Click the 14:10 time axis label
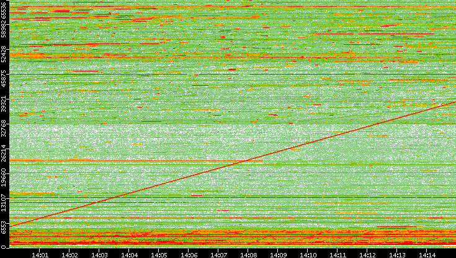 pos(308,255)
